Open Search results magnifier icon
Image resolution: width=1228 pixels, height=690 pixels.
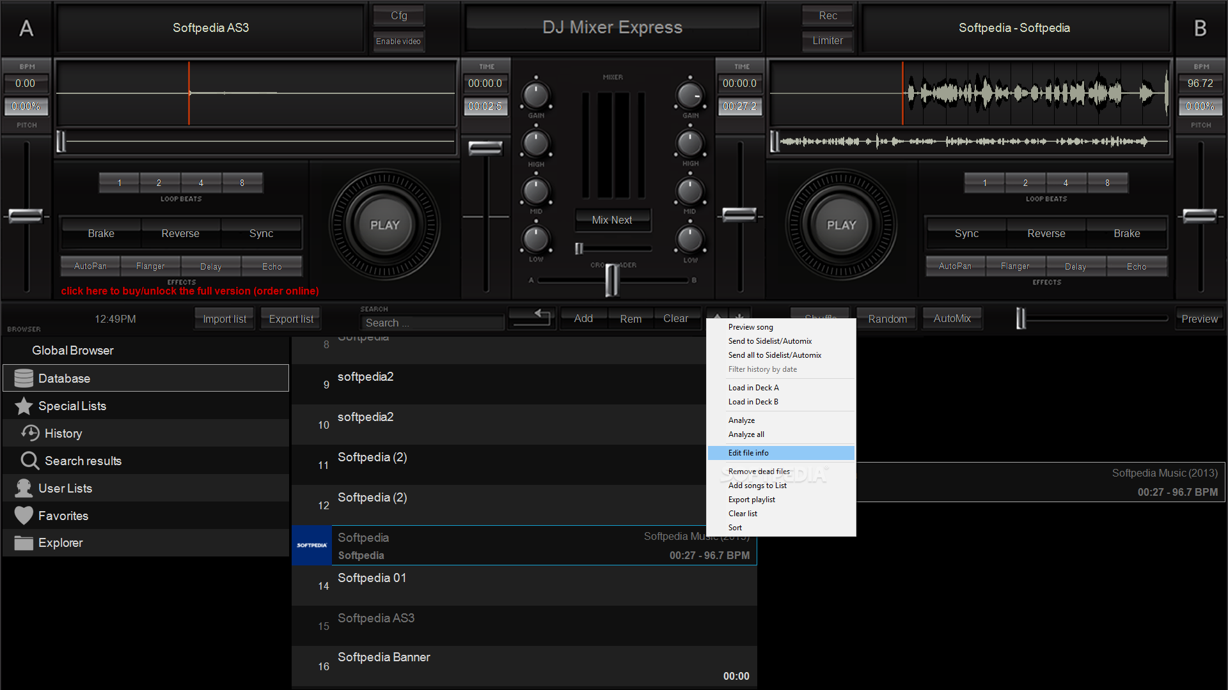point(30,461)
